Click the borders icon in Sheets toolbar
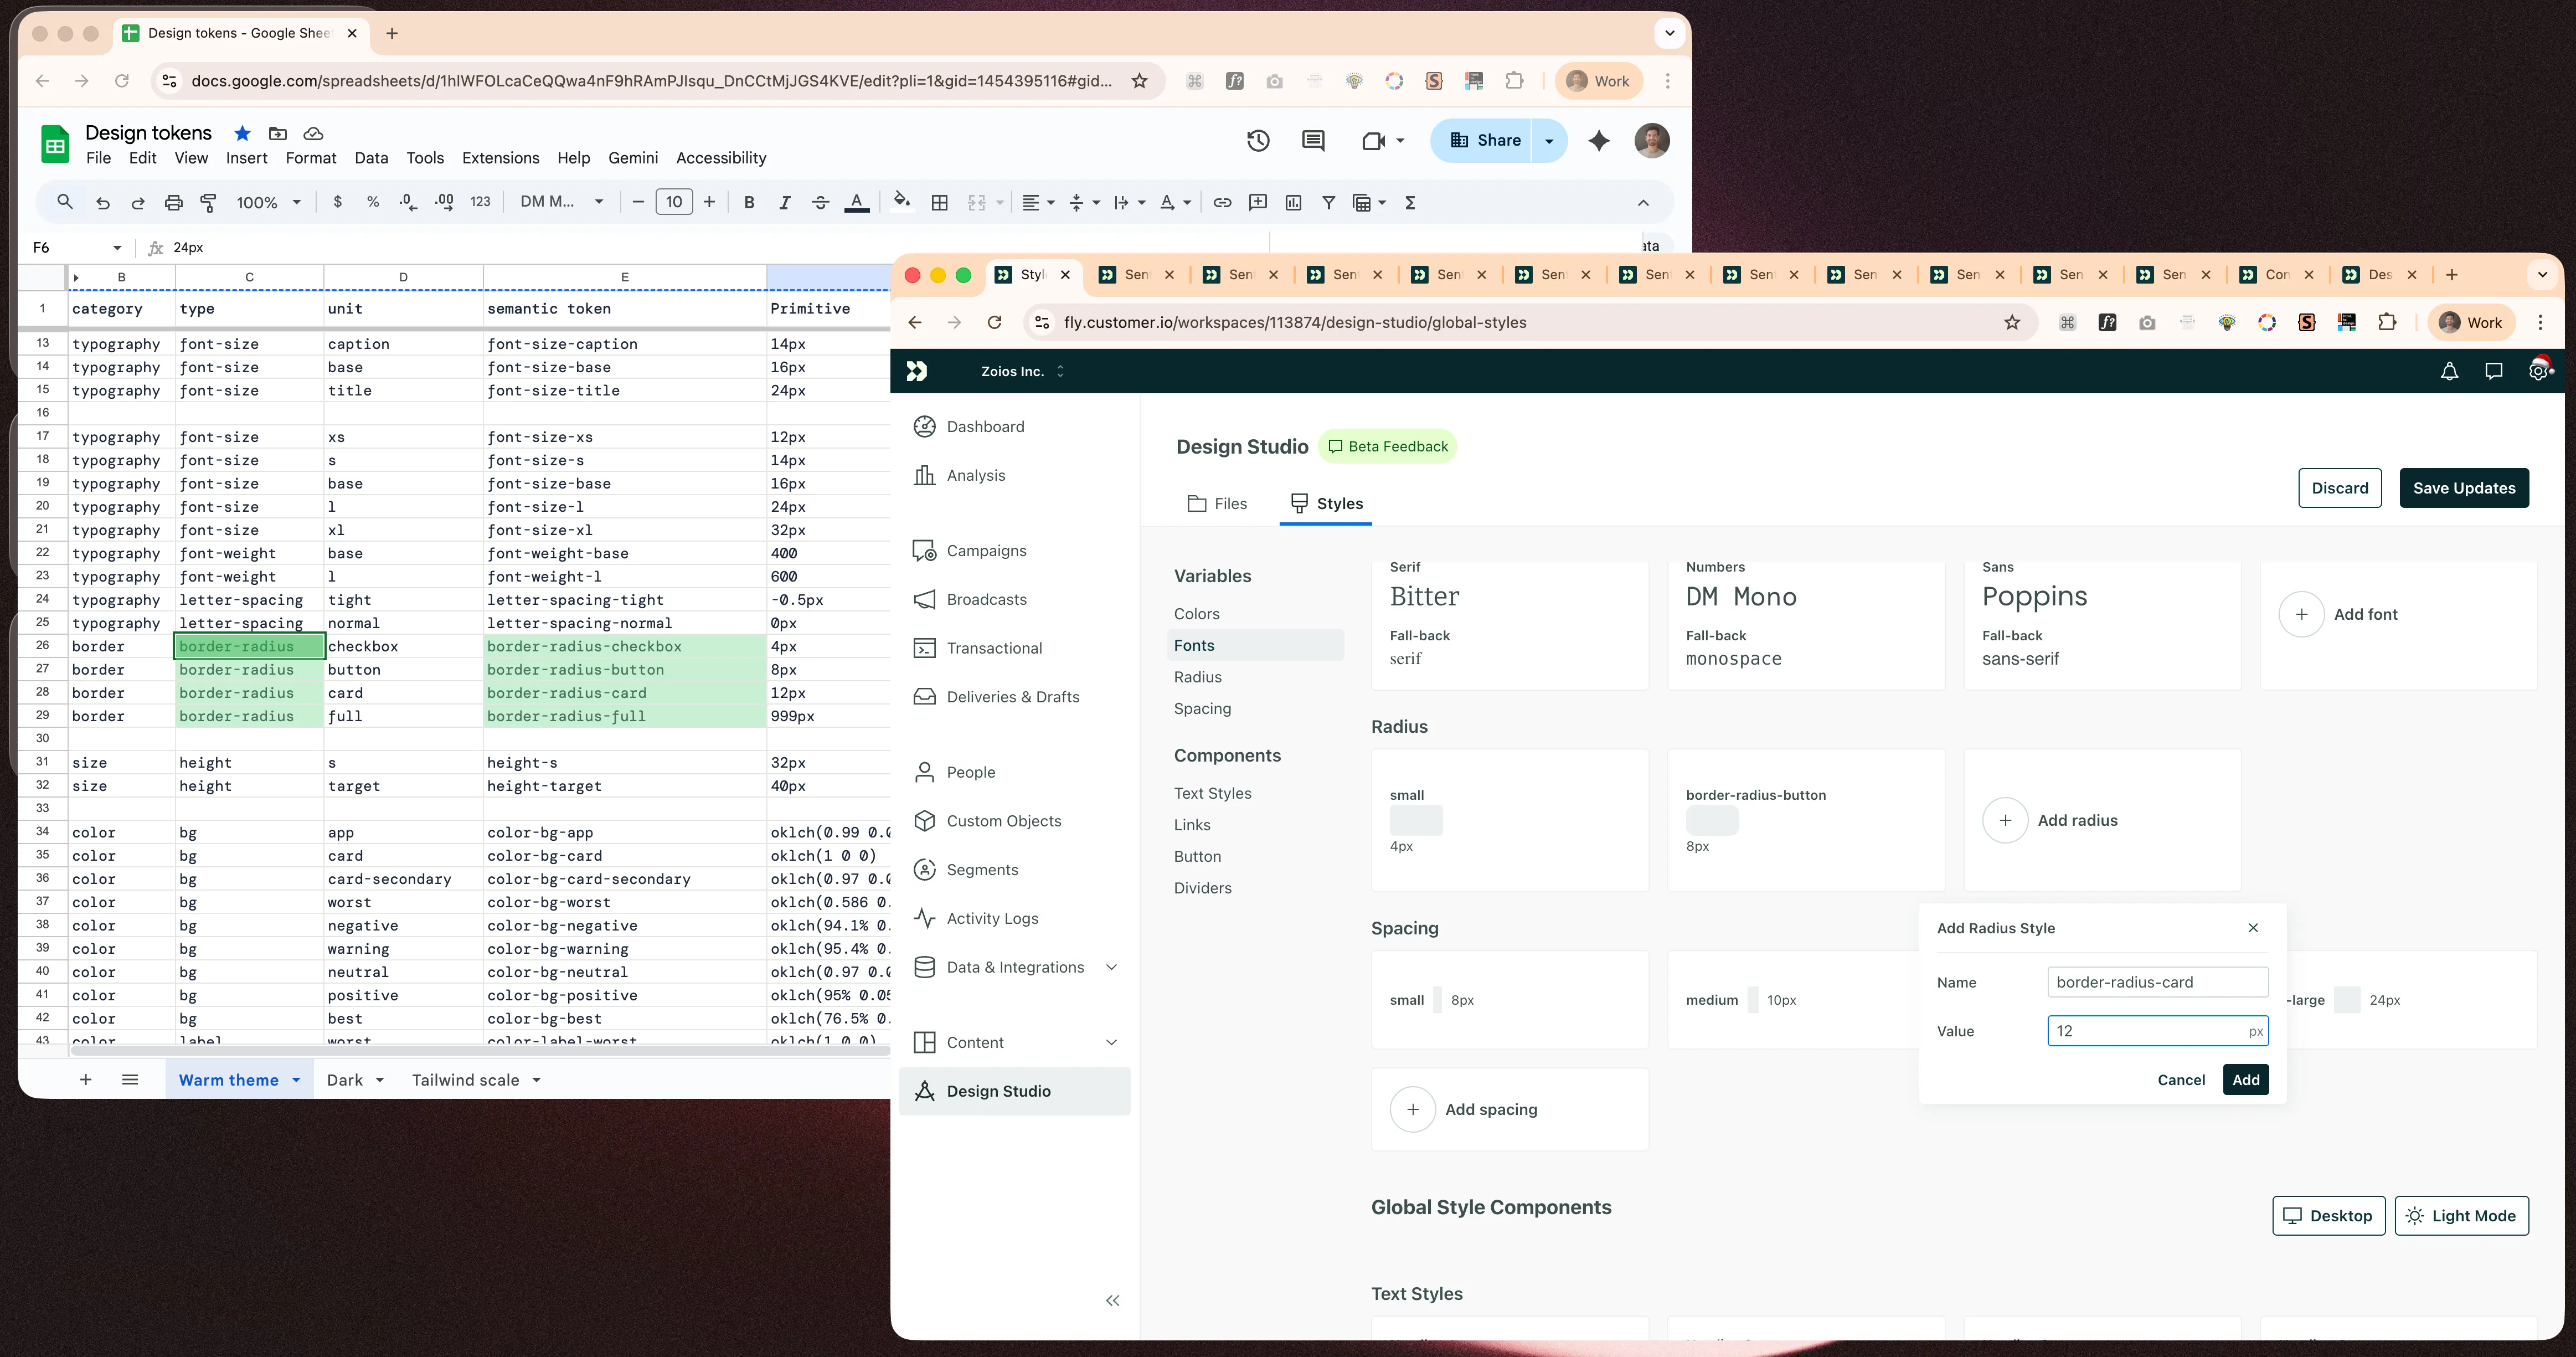This screenshot has height=1357, width=2576. [939, 202]
